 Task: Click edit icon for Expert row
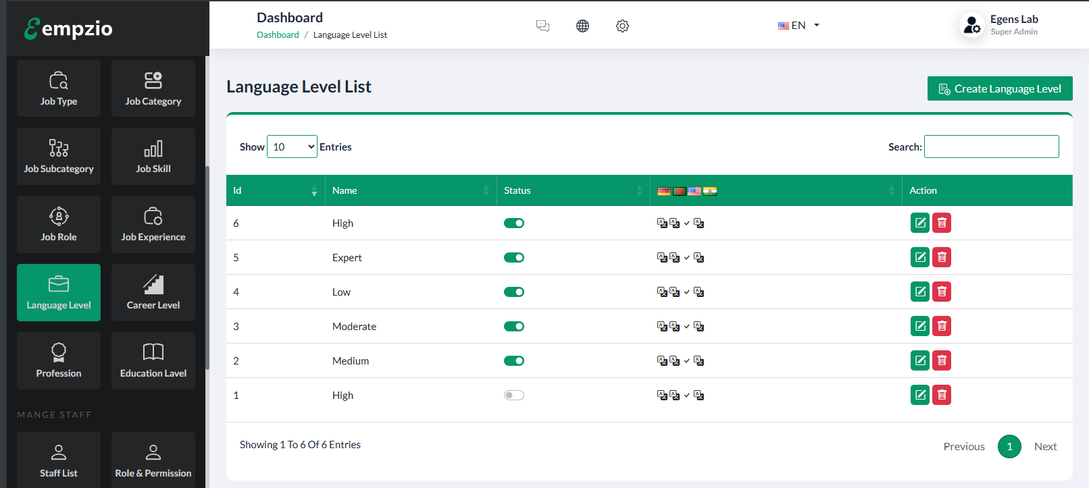point(919,257)
